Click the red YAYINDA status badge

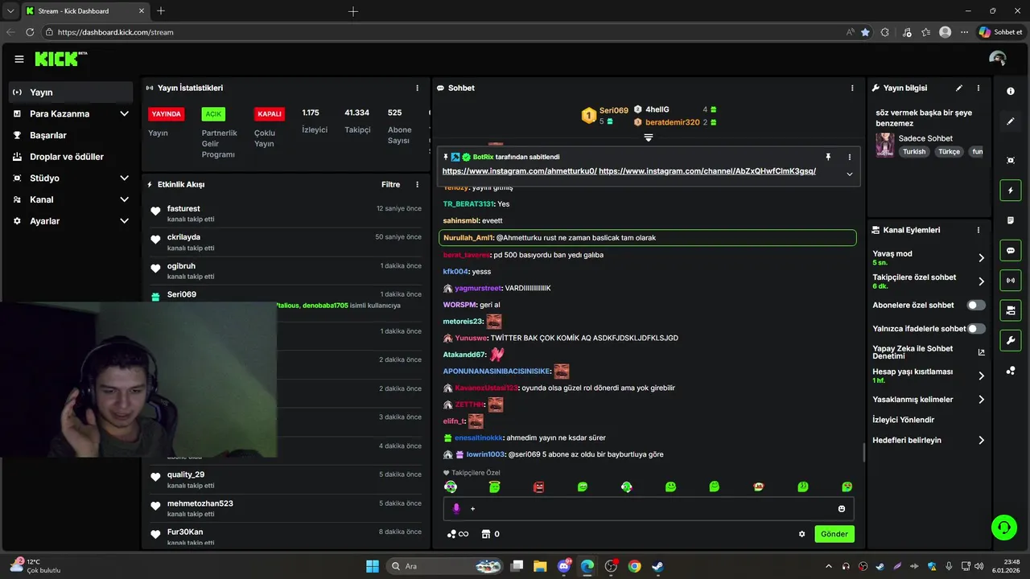pyautogui.click(x=167, y=113)
